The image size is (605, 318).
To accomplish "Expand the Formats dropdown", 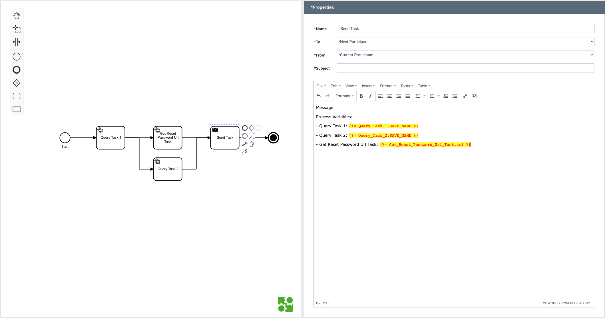I will pyautogui.click(x=344, y=96).
